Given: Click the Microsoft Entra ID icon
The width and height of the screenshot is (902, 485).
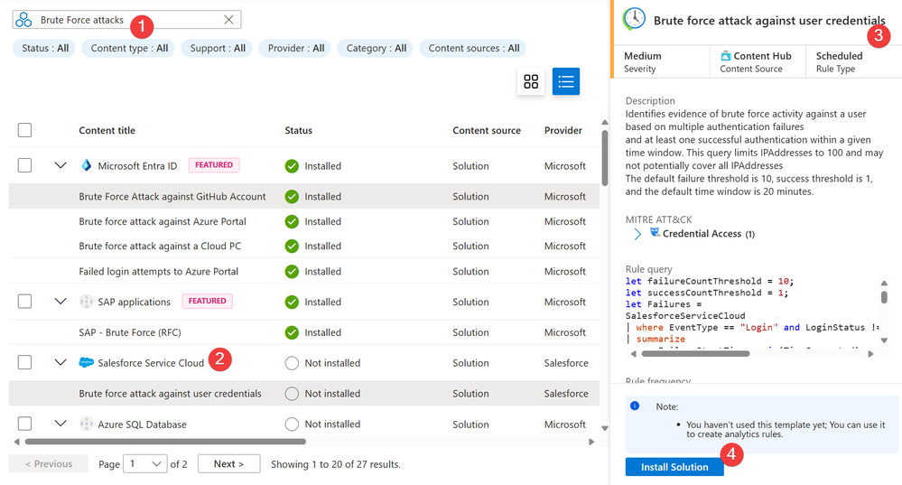Looking at the screenshot, I should pos(87,165).
